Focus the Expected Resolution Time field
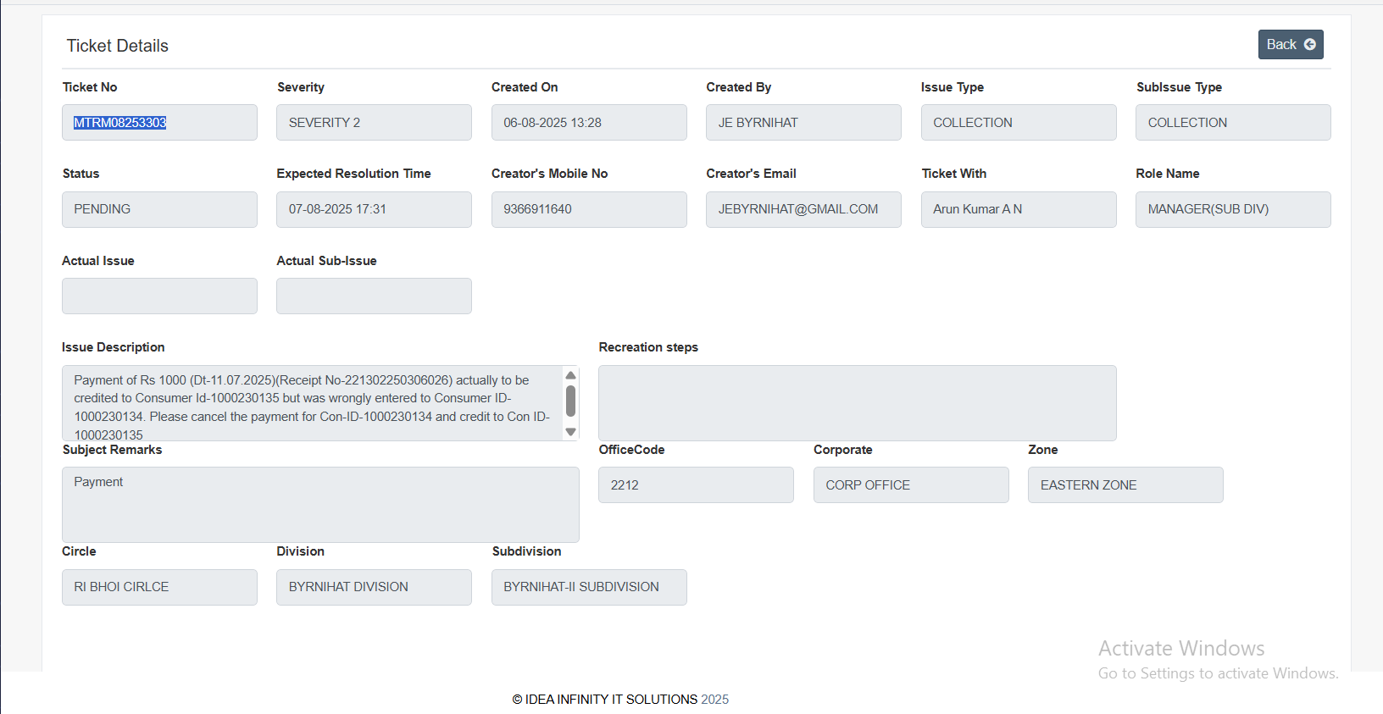1383x714 pixels. tap(374, 209)
